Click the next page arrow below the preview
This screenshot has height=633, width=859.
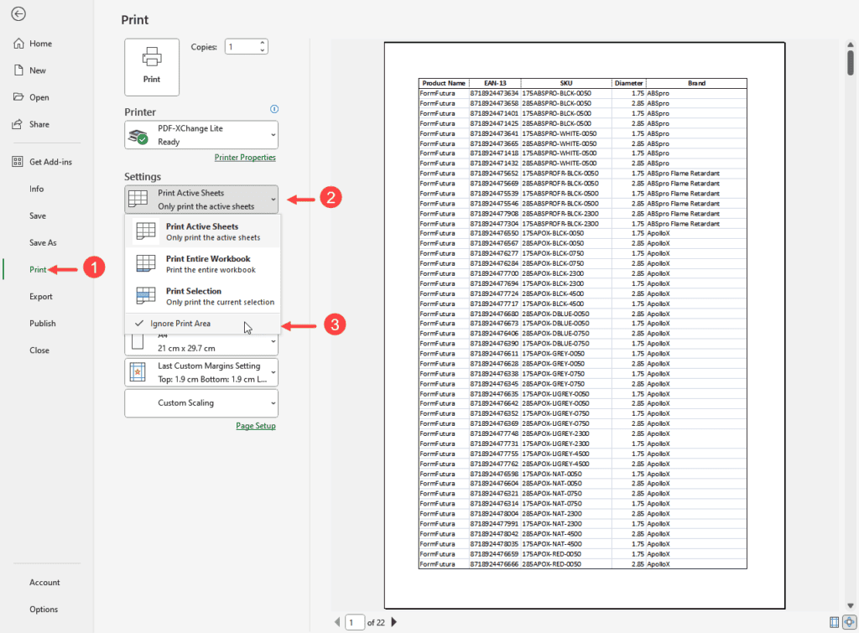[393, 622]
